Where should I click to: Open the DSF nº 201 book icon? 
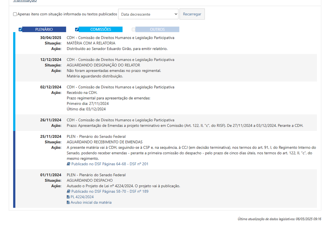tap(68, 164)
